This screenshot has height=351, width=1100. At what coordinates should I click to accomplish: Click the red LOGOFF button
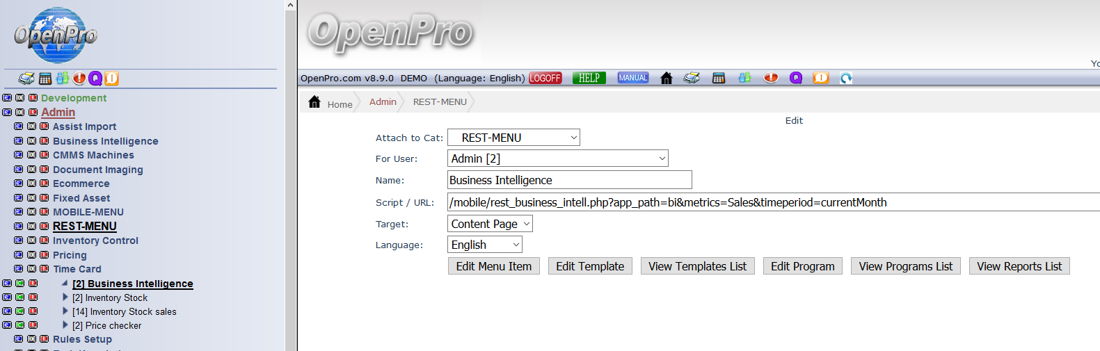pos(545,78)
